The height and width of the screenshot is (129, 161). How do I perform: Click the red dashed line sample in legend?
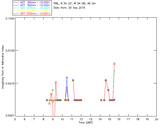pos(16,13)
